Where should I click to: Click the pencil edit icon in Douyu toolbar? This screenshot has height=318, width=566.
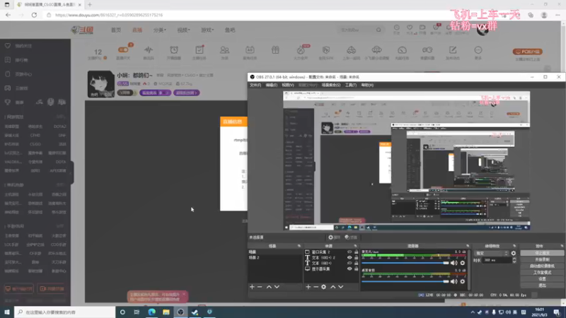click(453, 49)
